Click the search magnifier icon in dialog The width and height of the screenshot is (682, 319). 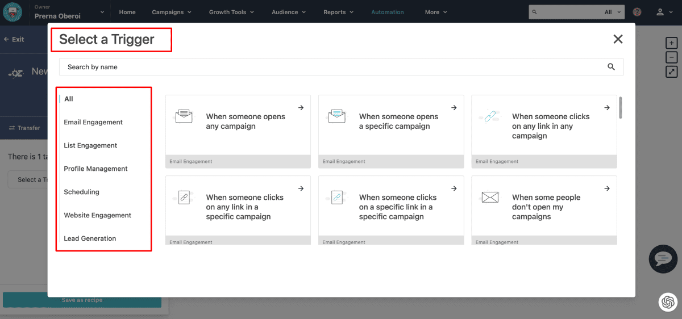tap(611, 67)
